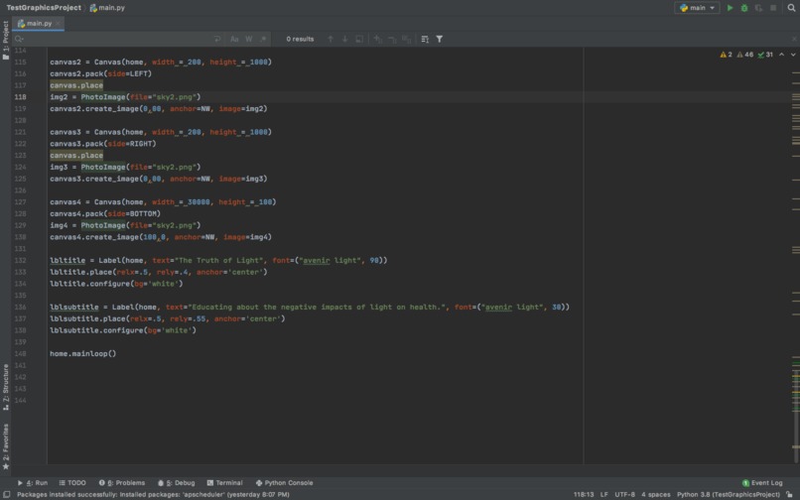Click the weak warnings count 46 indicator

[744, 55]
